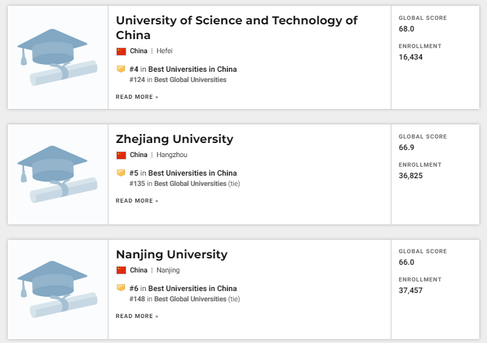
Task: Open Best Universities in China link for #4
Action: [192, 69]
